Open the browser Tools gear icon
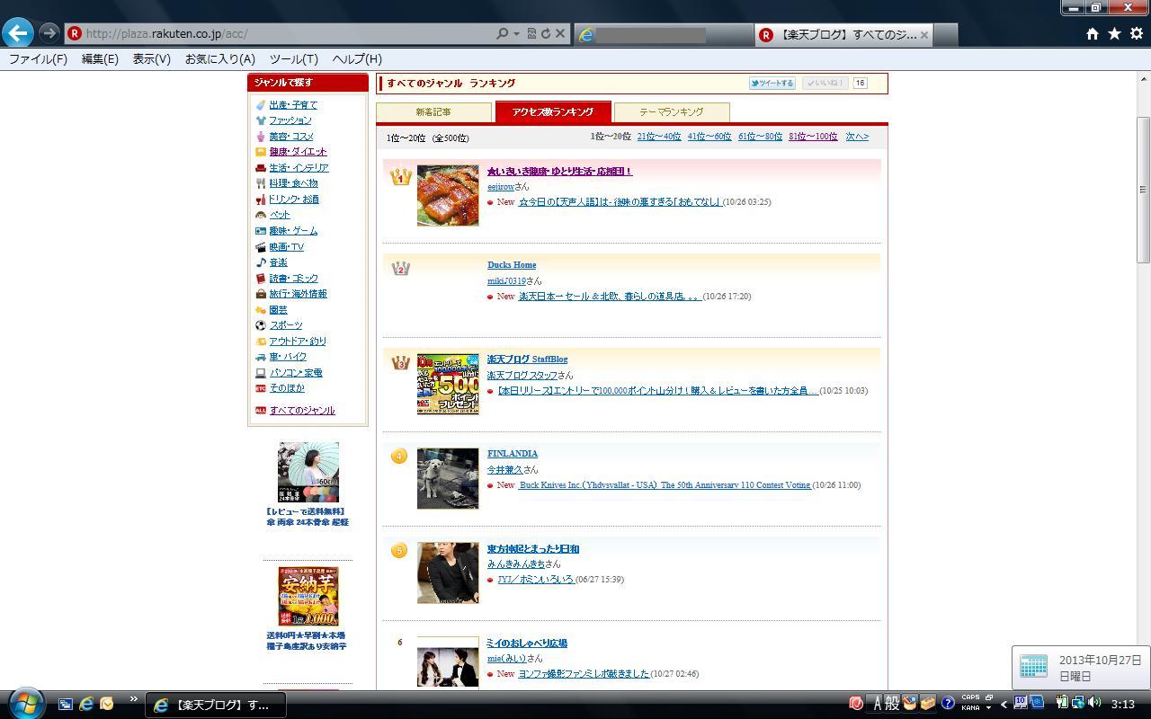This screenshot has height=719, width=1151. [1136, 33]
